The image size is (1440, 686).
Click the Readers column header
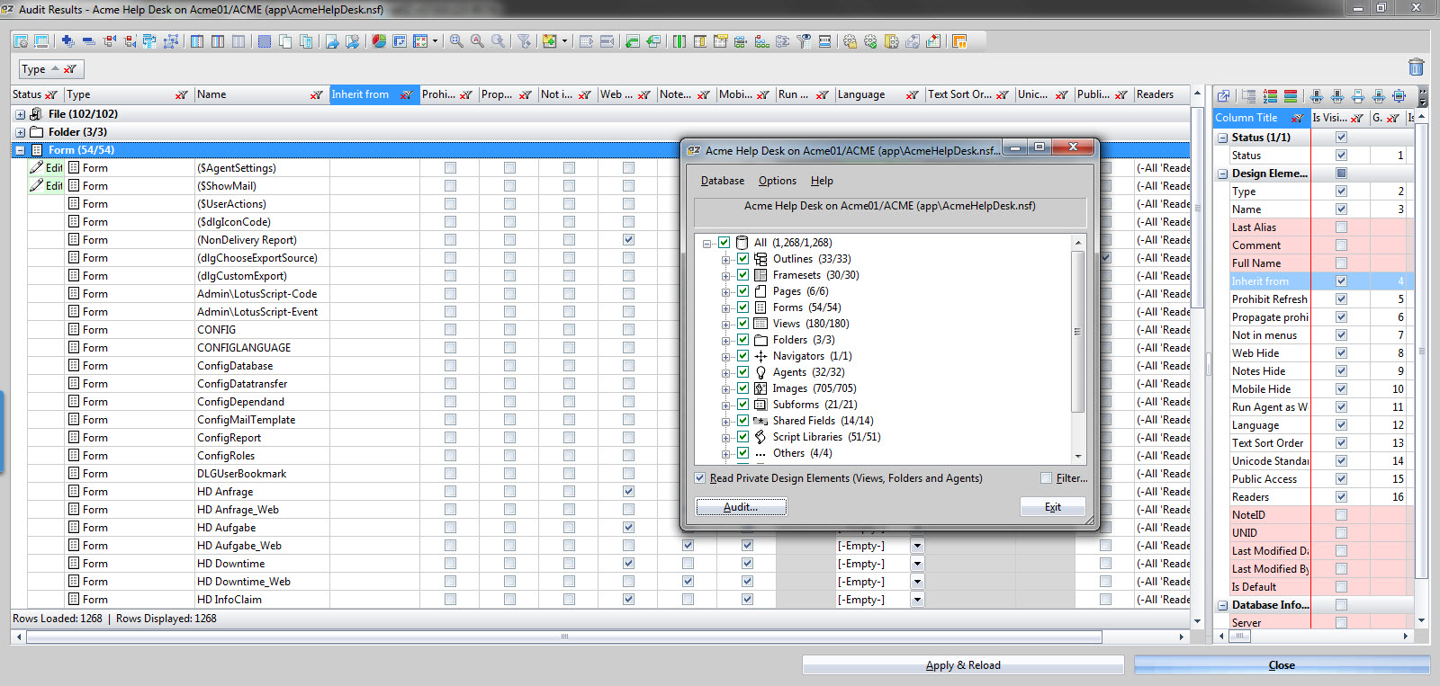click(x=1162, y=94)
